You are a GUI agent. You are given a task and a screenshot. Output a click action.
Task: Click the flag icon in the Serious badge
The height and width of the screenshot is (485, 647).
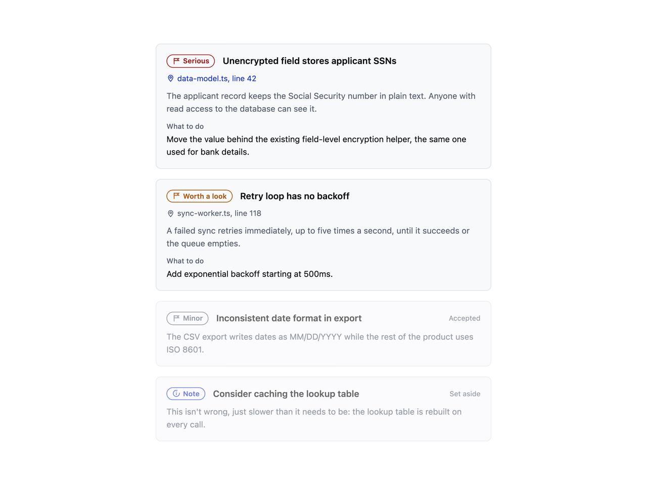[x=176, y=61]
